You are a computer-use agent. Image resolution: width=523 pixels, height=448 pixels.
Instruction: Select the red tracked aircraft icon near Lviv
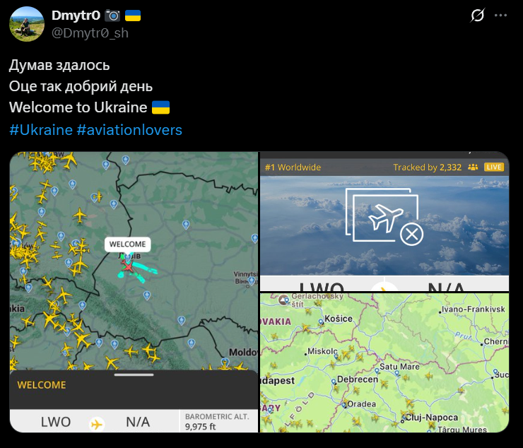tap(127, 266)
